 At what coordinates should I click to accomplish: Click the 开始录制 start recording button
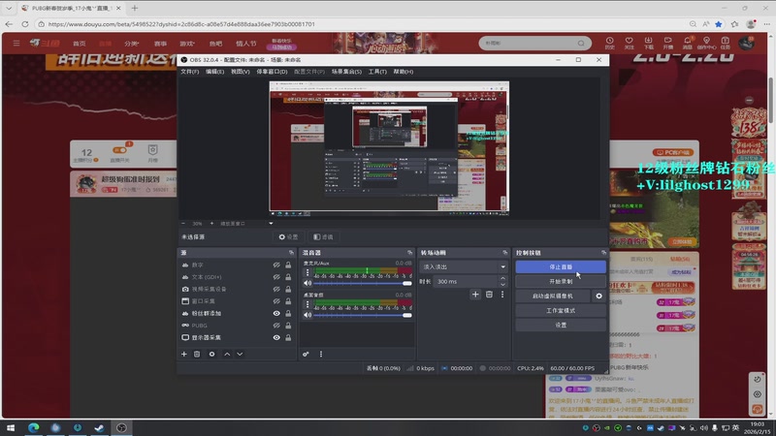(561, 281)
